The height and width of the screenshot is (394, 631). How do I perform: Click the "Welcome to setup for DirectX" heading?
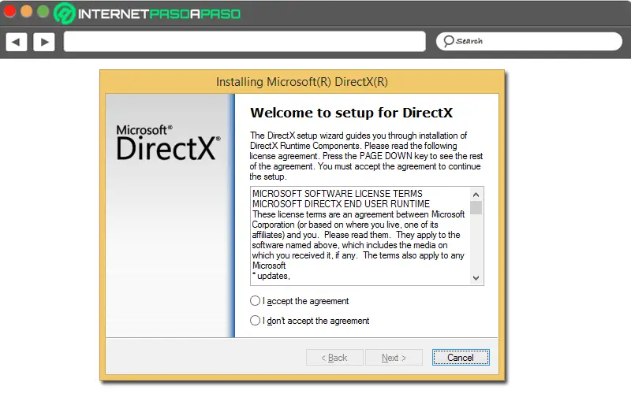[351, 113]
